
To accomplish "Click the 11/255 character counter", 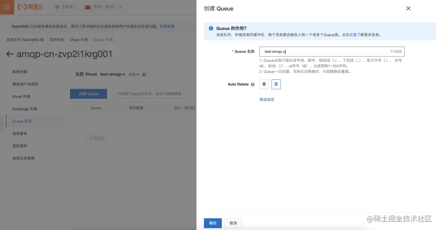I will point(396,52).
